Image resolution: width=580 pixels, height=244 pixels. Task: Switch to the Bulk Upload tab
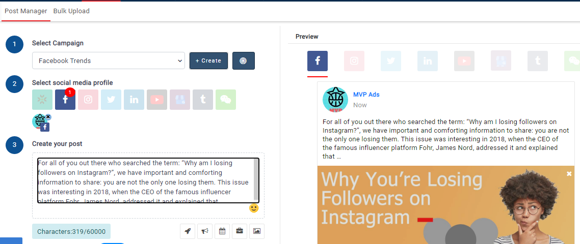[71, 11]
